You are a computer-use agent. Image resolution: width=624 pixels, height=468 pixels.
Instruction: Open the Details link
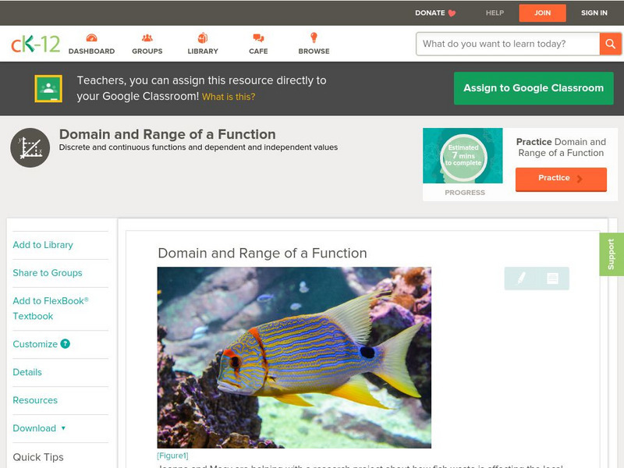(27, 372)
